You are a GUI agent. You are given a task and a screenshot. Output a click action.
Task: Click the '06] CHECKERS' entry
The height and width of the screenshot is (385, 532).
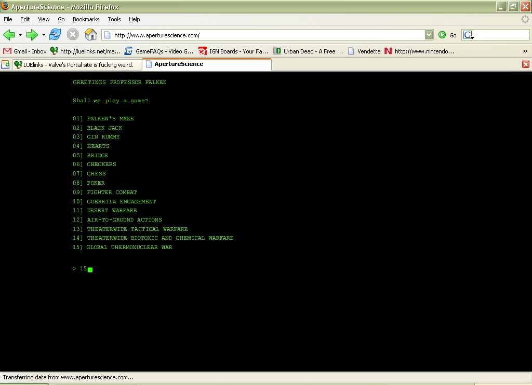click(95, 164)
